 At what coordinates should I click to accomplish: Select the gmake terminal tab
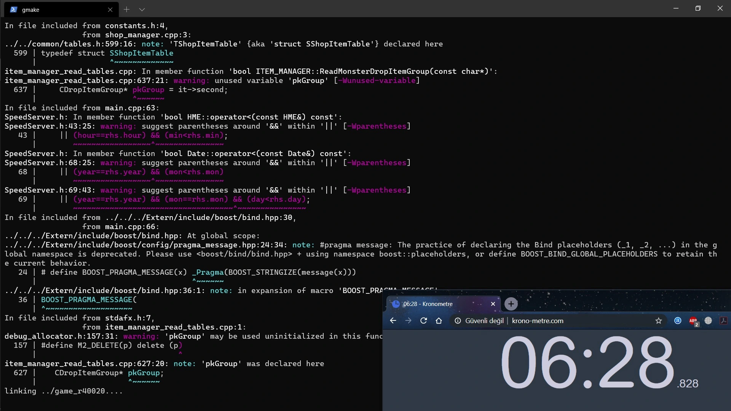(62, 10)
